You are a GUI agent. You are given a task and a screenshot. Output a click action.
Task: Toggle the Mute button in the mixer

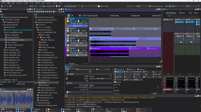pos(196,13)
